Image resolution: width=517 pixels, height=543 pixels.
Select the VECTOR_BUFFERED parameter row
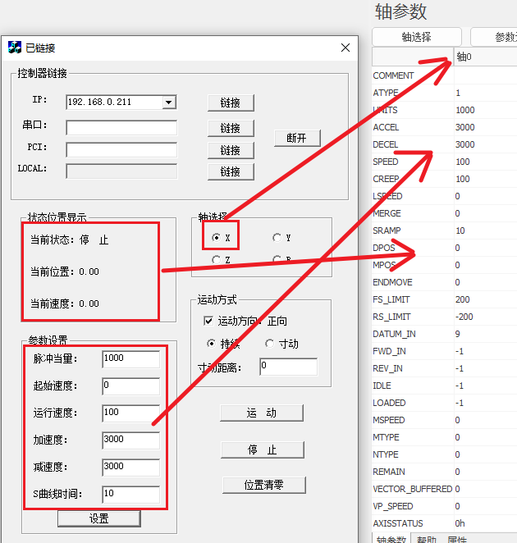click(x=445, y=489)
